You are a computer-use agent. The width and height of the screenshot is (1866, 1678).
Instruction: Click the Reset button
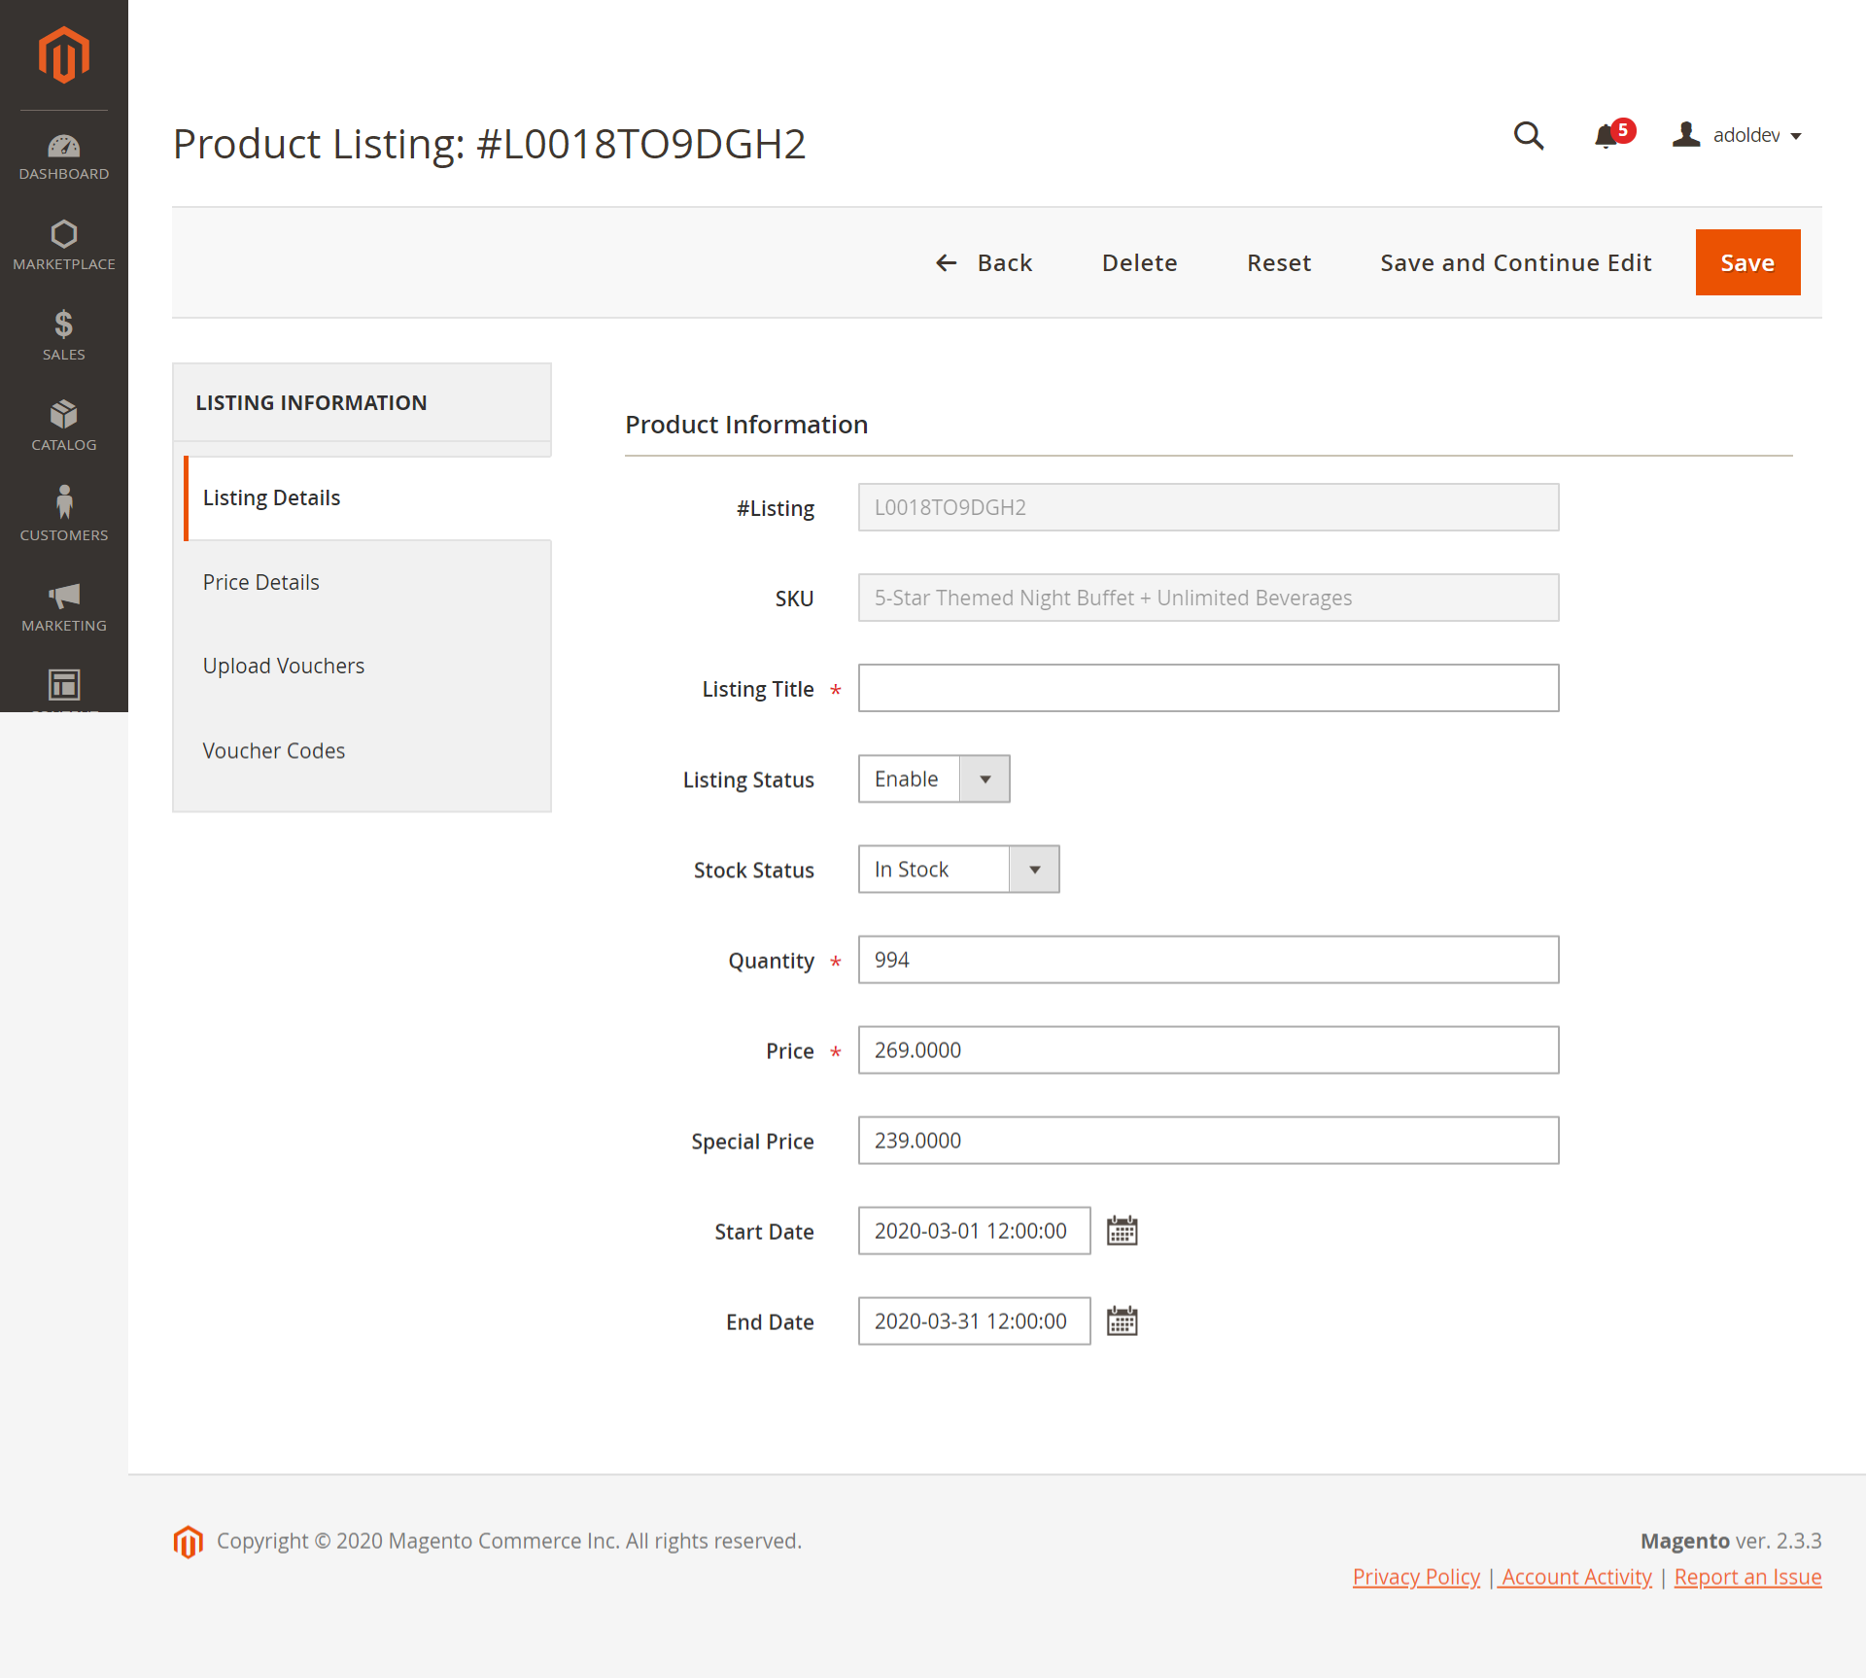pyautogui.click(x=1279, y=262)
